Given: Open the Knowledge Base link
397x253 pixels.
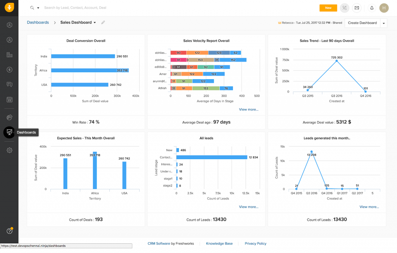Looking at the screenshot, I should [219, 243].
